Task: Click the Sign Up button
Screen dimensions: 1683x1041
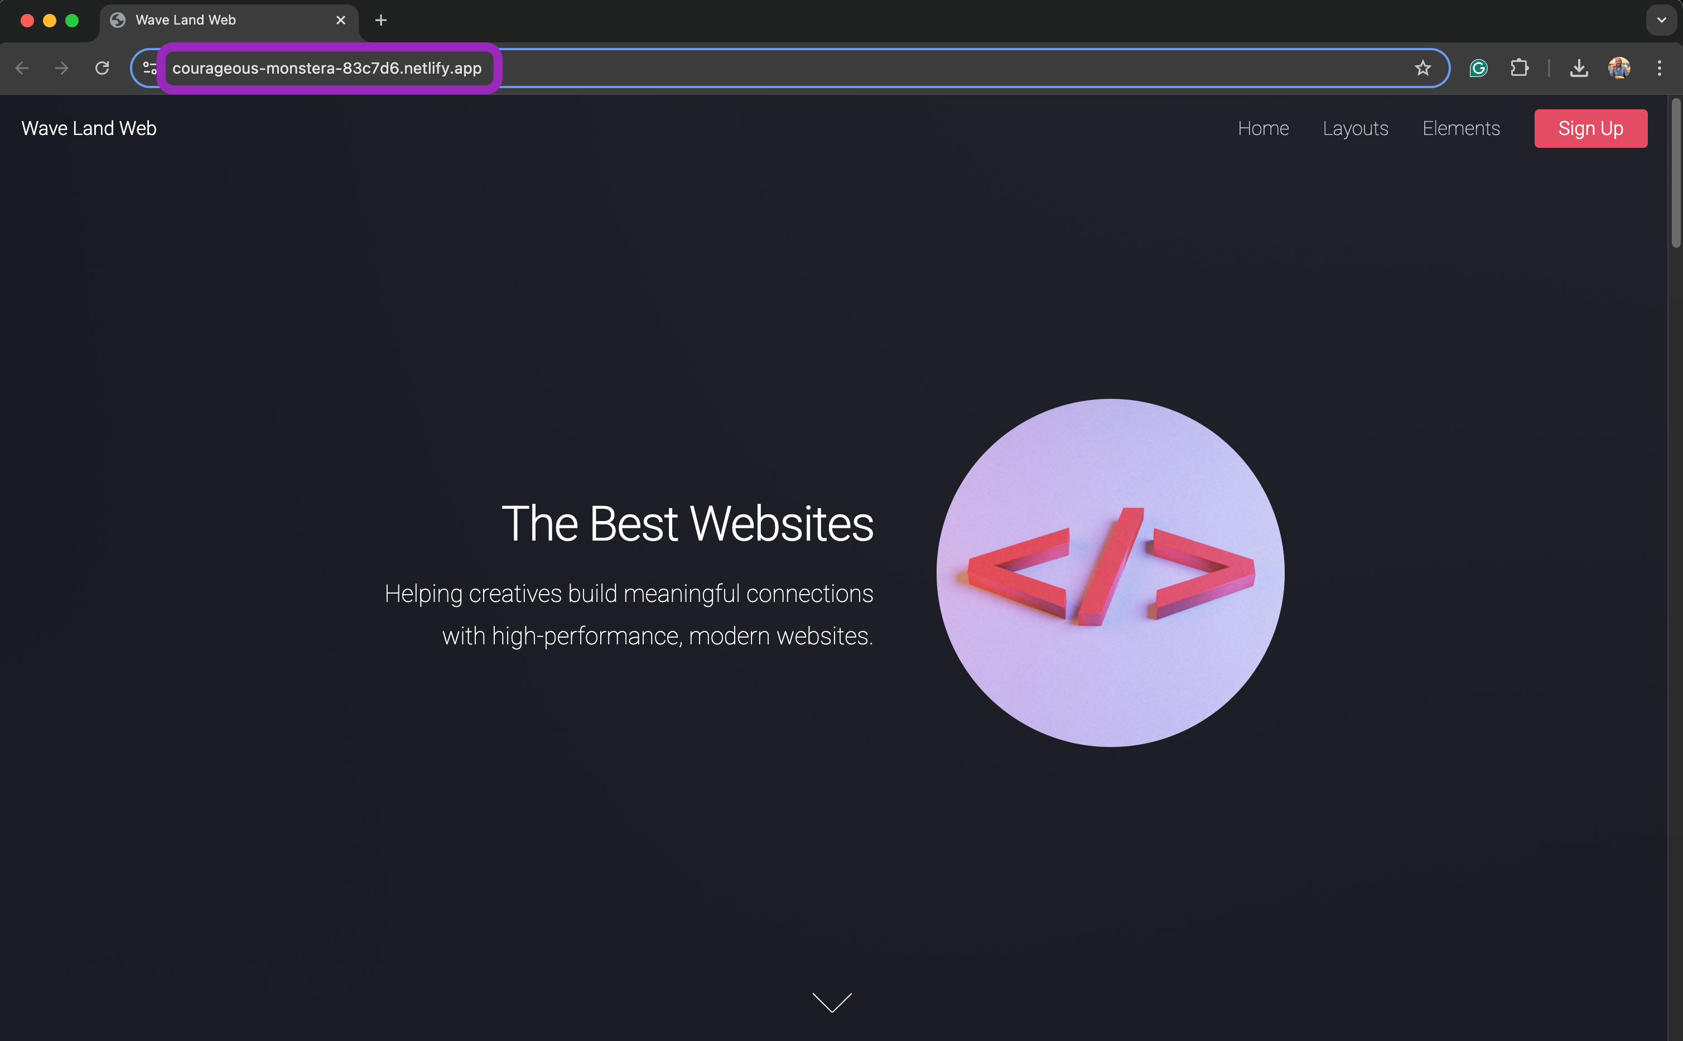Action: coord(1590,127)
